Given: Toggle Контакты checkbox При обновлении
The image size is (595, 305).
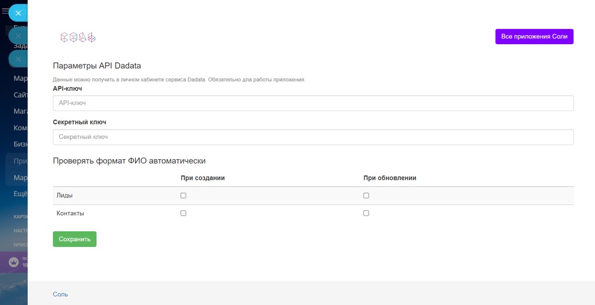Looking at the screenshot, I should (x=366, y=213).
